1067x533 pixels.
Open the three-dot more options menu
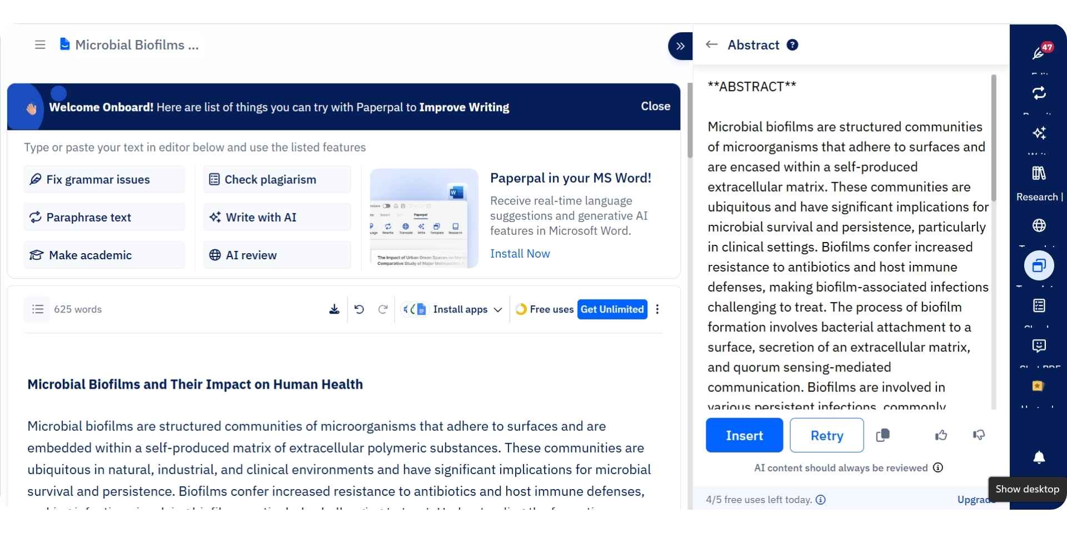[x=657, y=309]
